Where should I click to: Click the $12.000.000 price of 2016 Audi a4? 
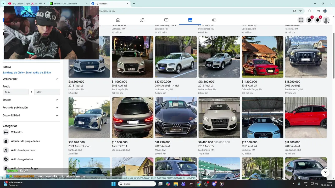pyautogui.click(x=249, y=142)
